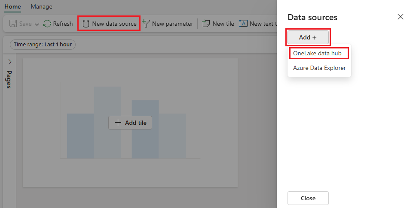Expand the Pages pane chevron

10,62
